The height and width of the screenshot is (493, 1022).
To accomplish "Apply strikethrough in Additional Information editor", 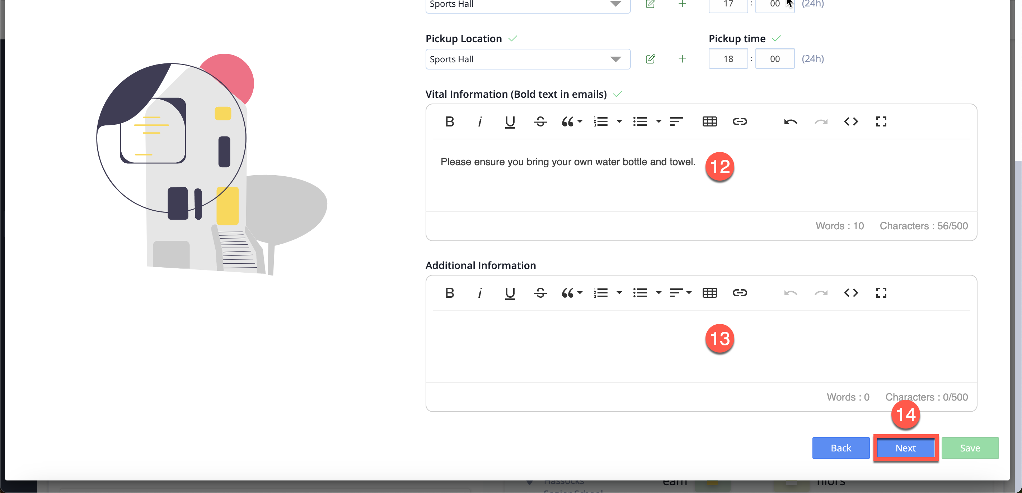I will (x=540, y=293).
